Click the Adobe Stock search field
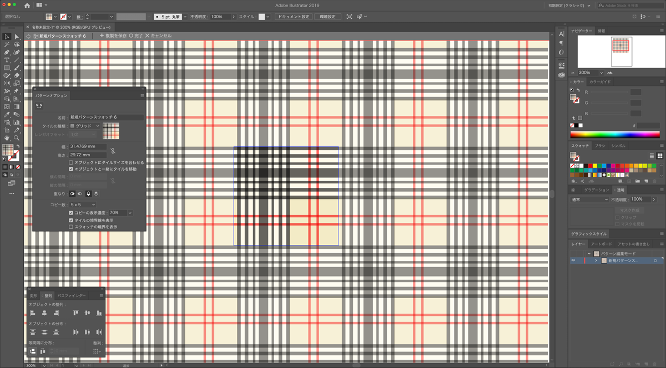666x368 pixels. pos(629,5)
